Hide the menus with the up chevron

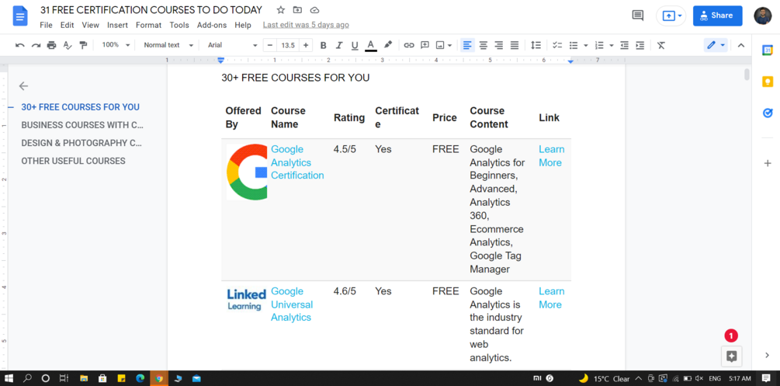coord(740,45)
